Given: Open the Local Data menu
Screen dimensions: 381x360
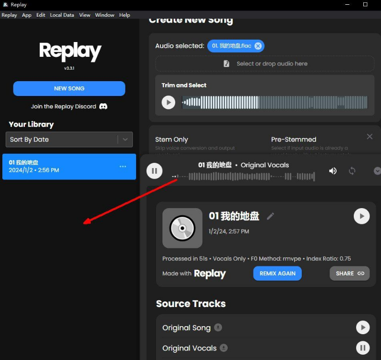Looking at the screenshot, I should (x=62, y=15).
